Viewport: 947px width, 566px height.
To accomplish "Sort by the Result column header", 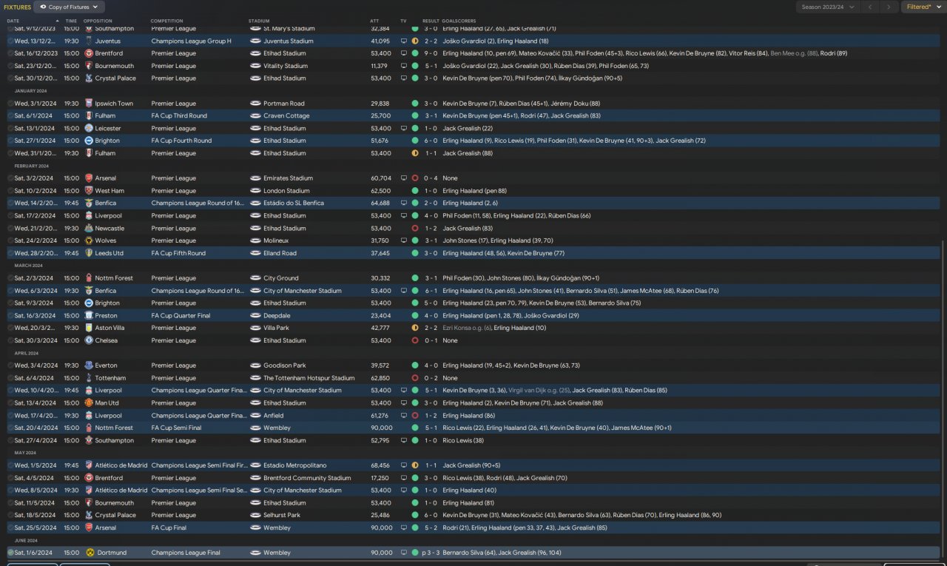I will [431, 21].
